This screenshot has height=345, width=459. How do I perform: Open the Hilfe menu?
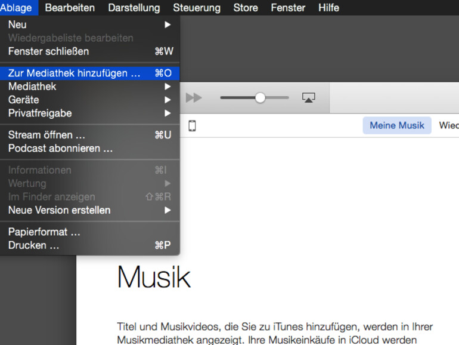tap(328, 8)
